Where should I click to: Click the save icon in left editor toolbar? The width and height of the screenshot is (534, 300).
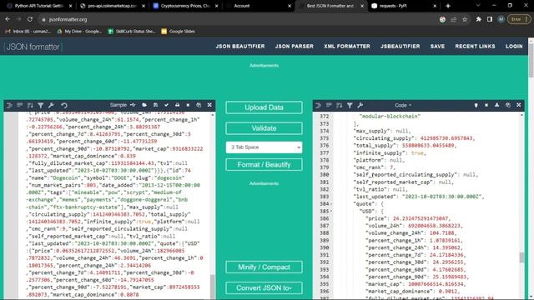click(155, 105)
